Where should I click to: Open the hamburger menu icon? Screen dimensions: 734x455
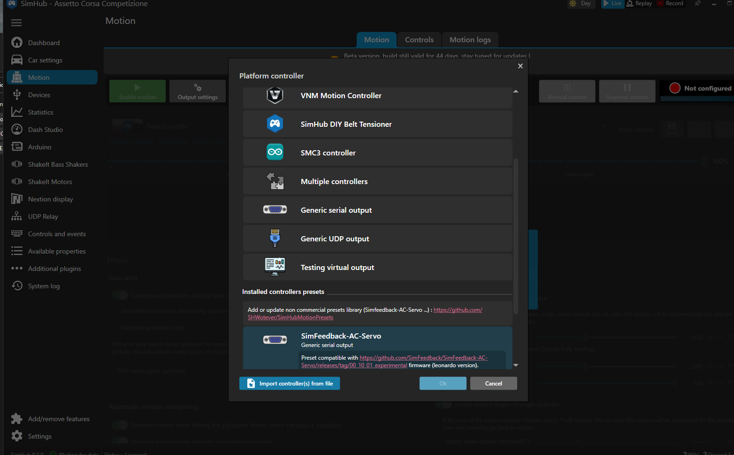pos(16,23)
